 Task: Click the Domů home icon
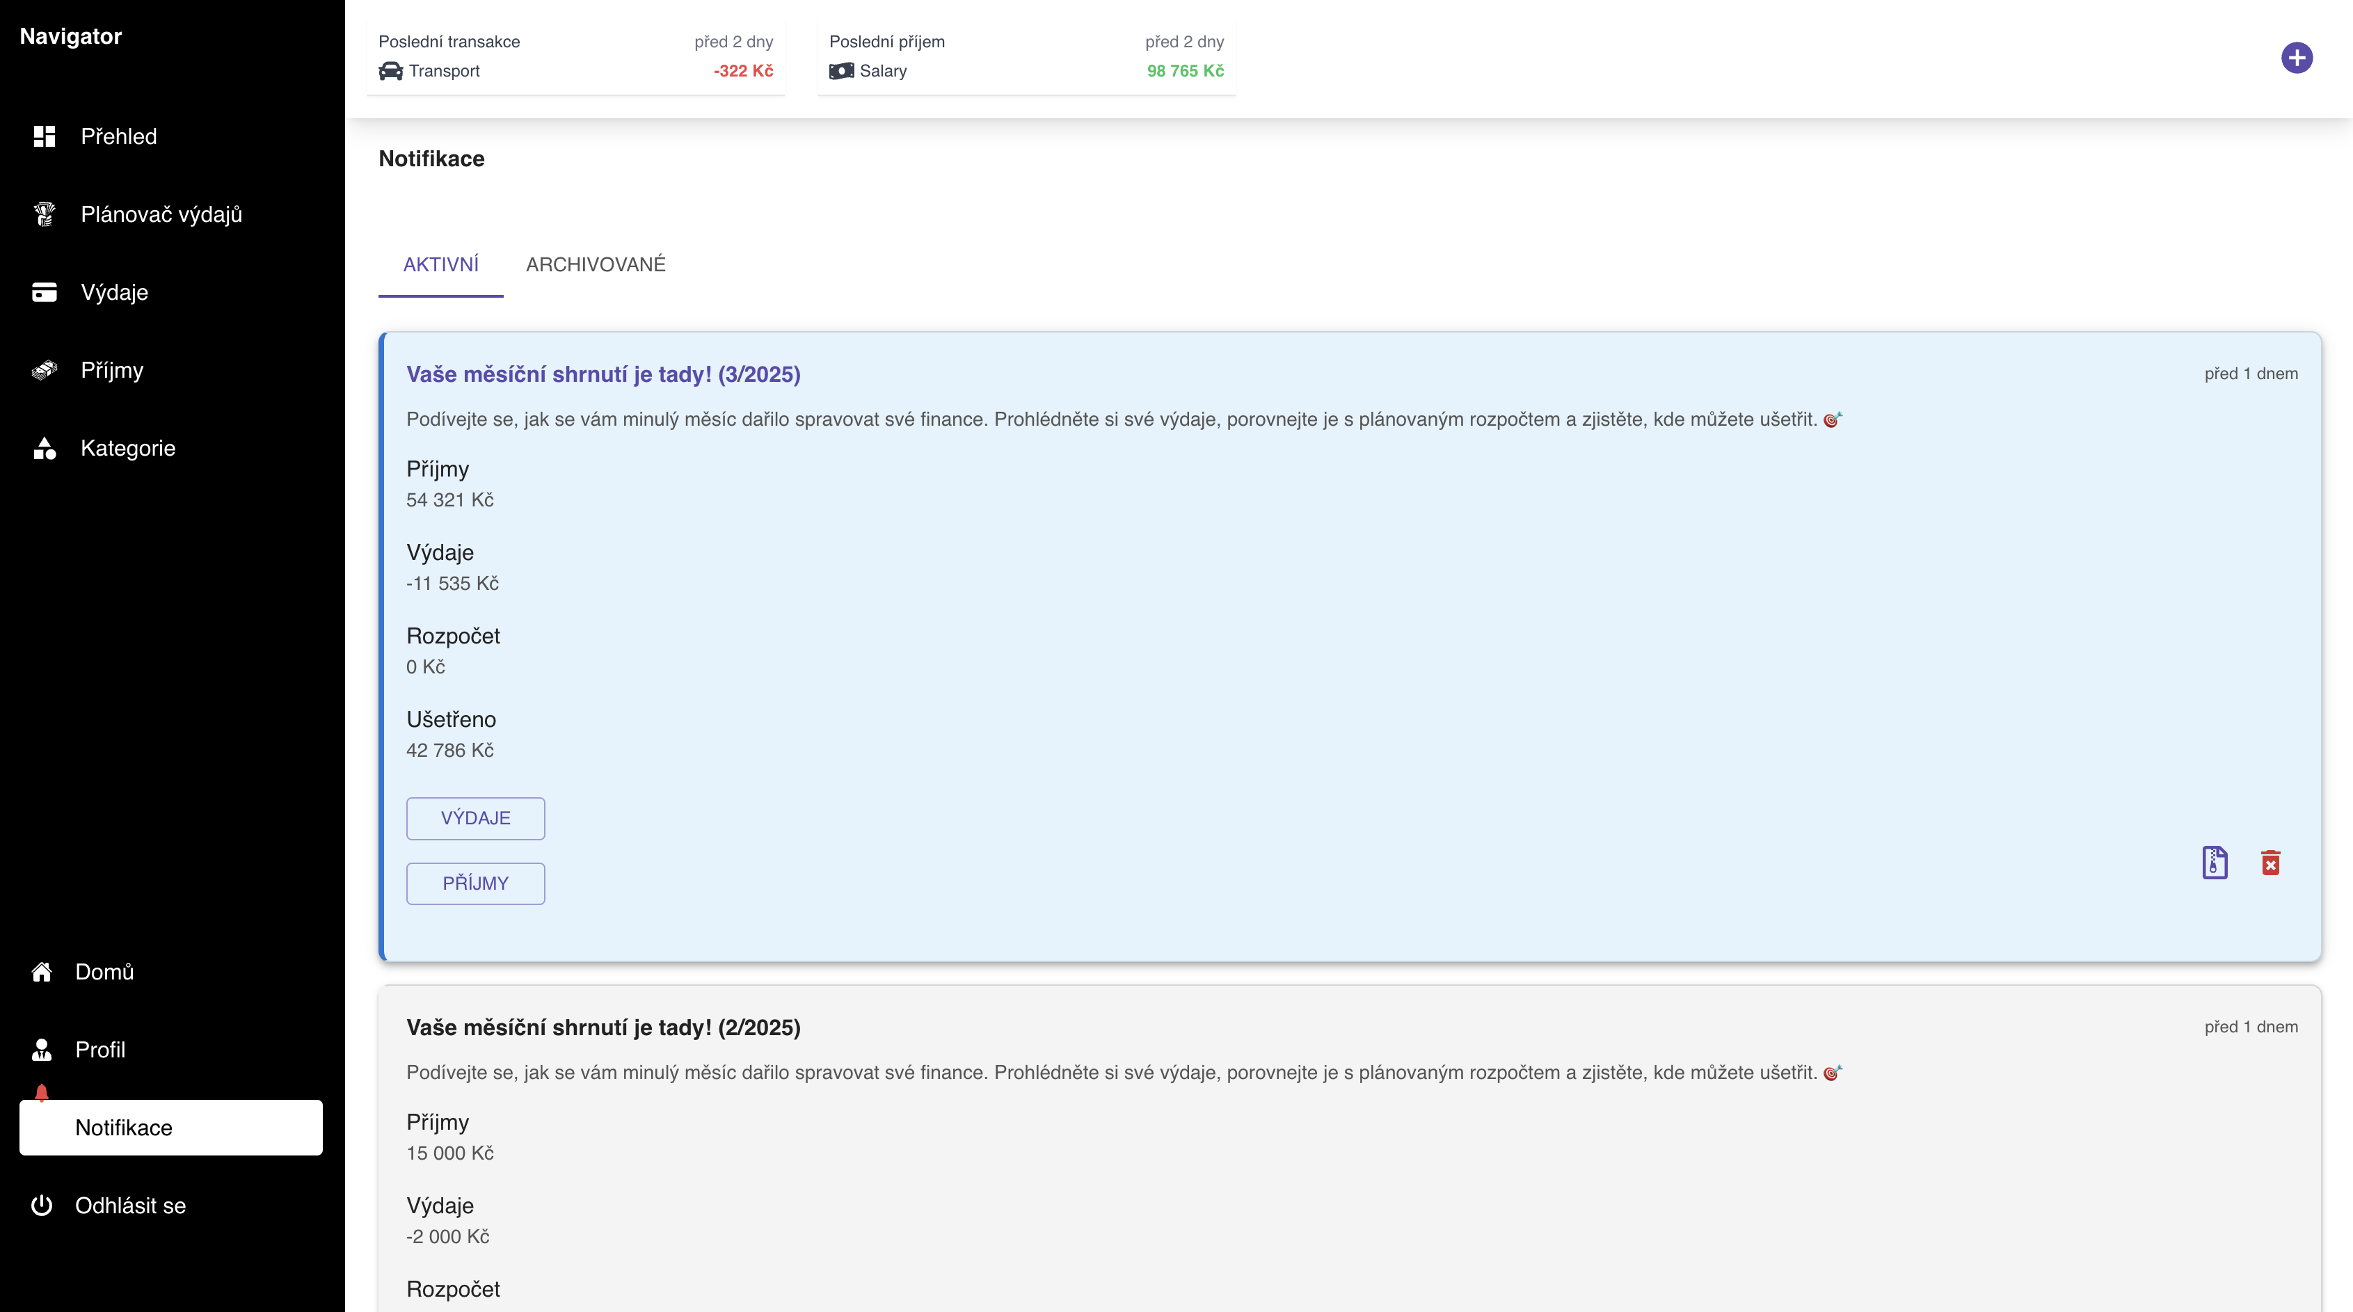pos(41,971)
